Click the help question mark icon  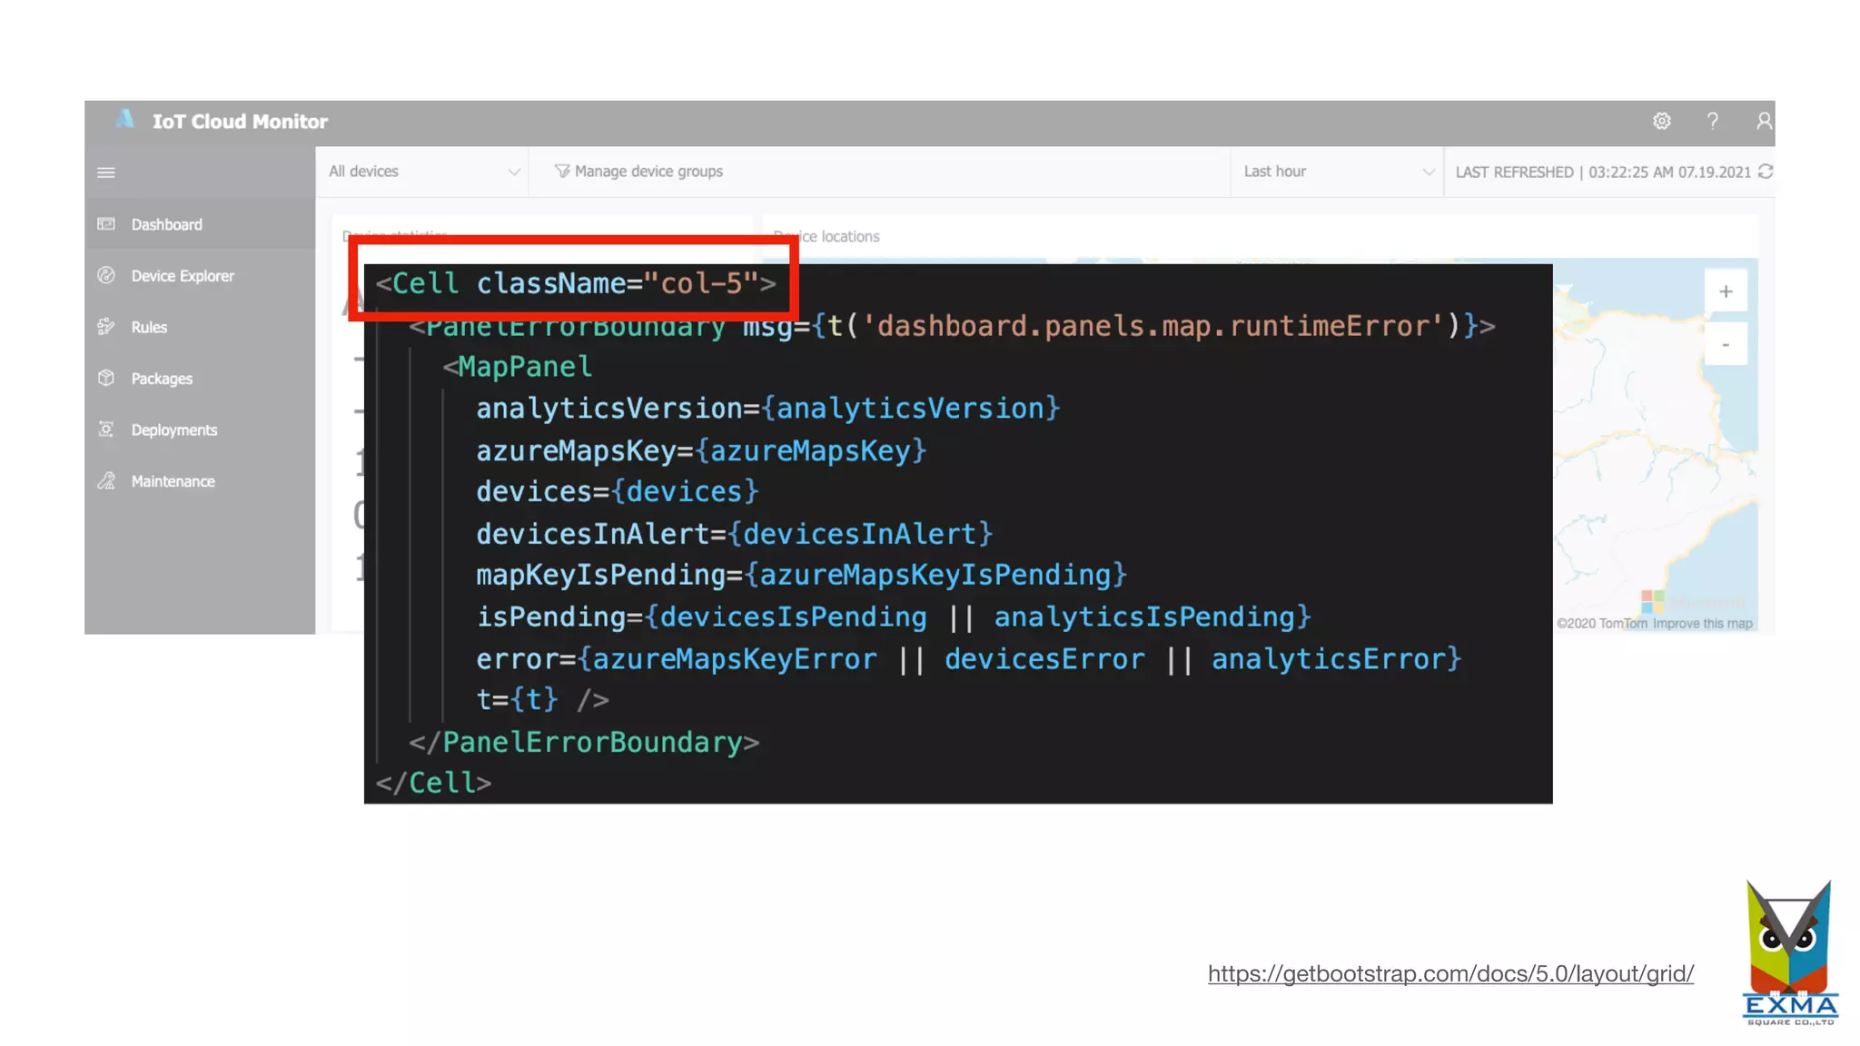coord(1712,121)
